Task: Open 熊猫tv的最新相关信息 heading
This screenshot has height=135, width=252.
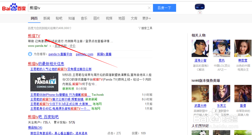Action: tap(46, 64)
